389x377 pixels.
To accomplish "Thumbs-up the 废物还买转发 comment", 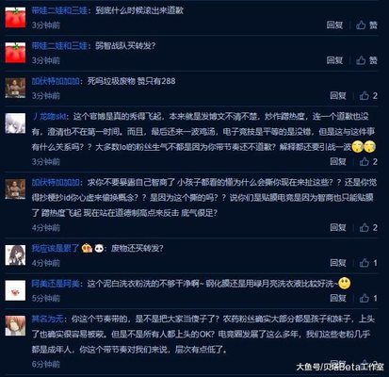I will point(368,263).
